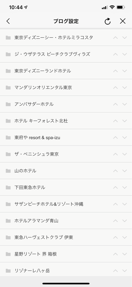Click folder icon beside 山のホテル

click(8, 171)
